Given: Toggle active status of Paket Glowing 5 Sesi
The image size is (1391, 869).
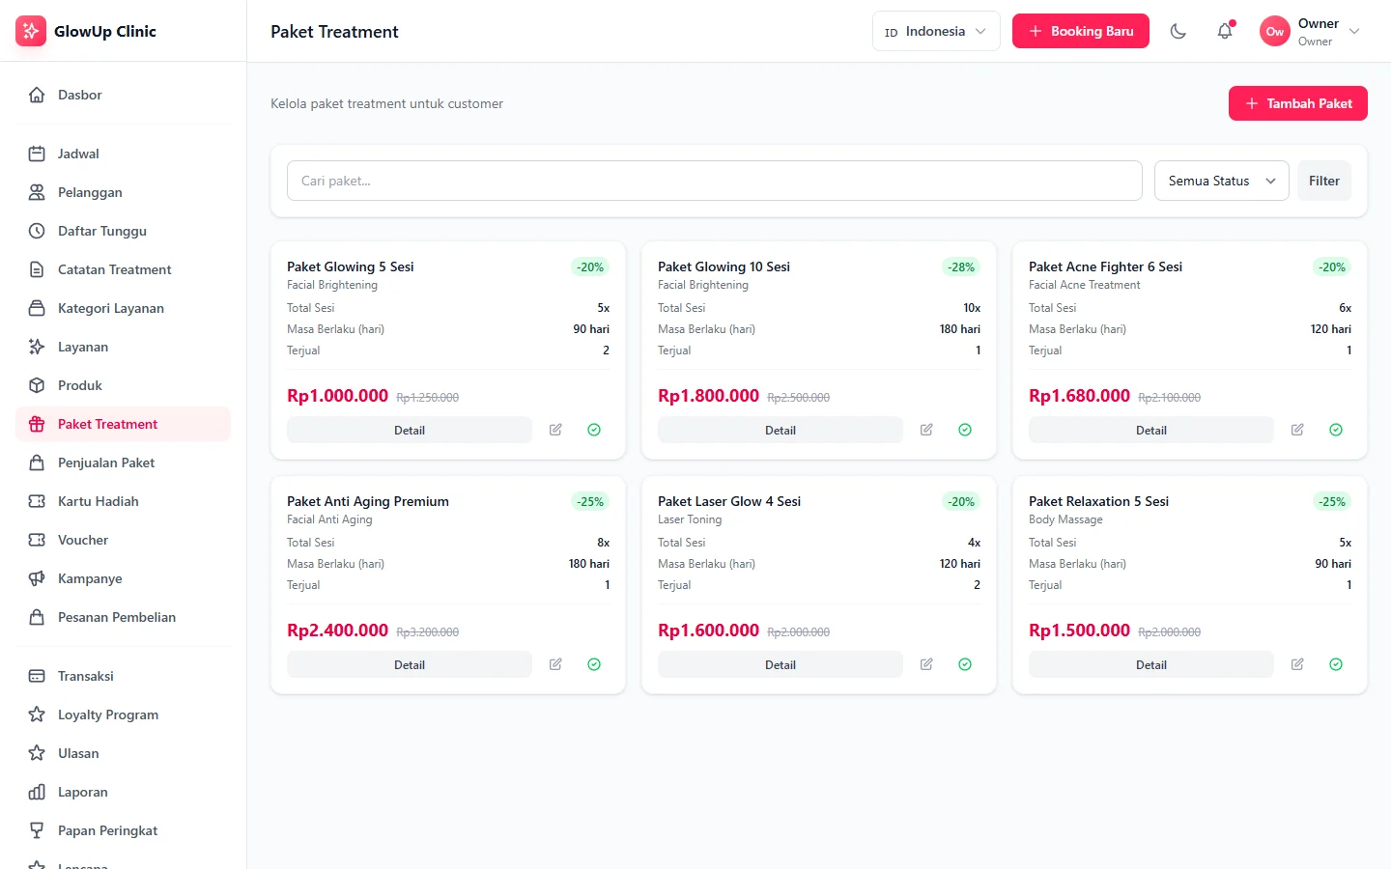Looking at the screenshot, I should 594,430.
